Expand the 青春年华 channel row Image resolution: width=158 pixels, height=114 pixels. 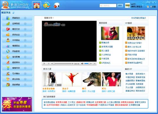[x=25, y=68]
